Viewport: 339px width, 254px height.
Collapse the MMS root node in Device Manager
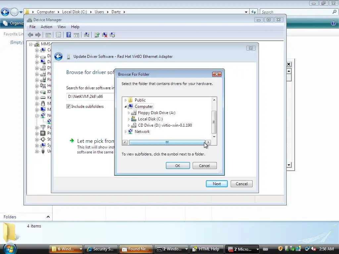31,44
